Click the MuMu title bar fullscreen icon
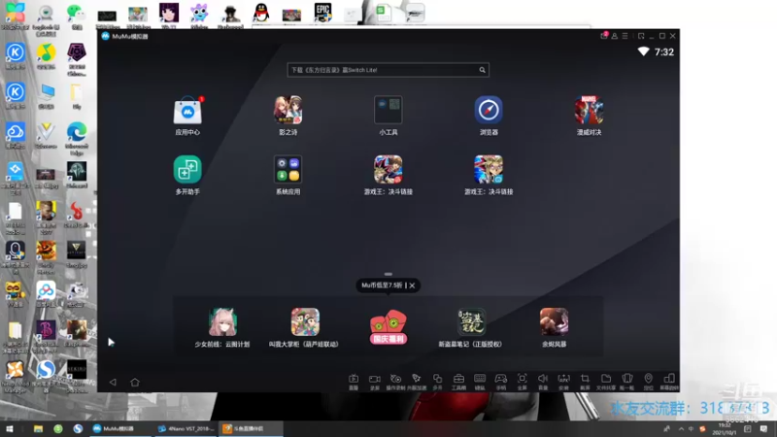This screenshot has width=777, height=437. coord(641,36)
